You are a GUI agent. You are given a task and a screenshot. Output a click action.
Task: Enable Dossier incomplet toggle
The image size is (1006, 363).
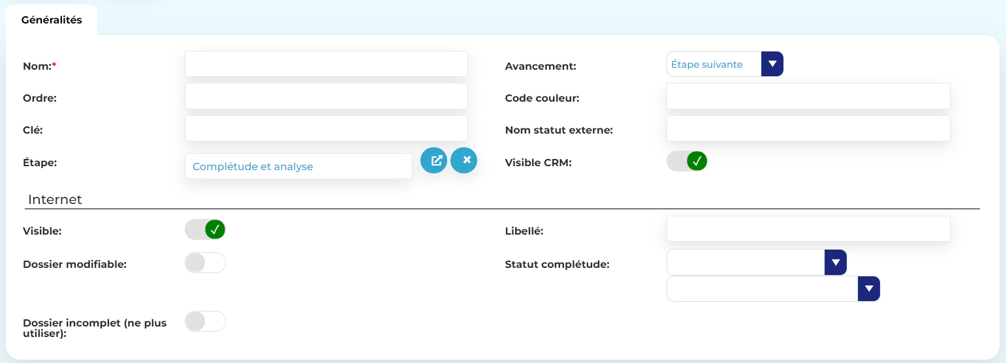coord(205,321)
